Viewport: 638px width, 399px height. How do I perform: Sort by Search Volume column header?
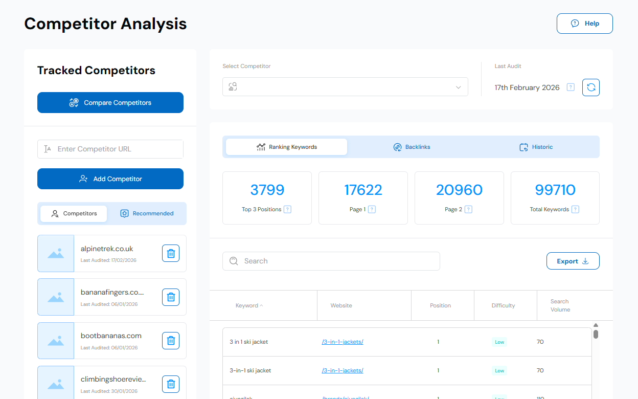[560, 305]
